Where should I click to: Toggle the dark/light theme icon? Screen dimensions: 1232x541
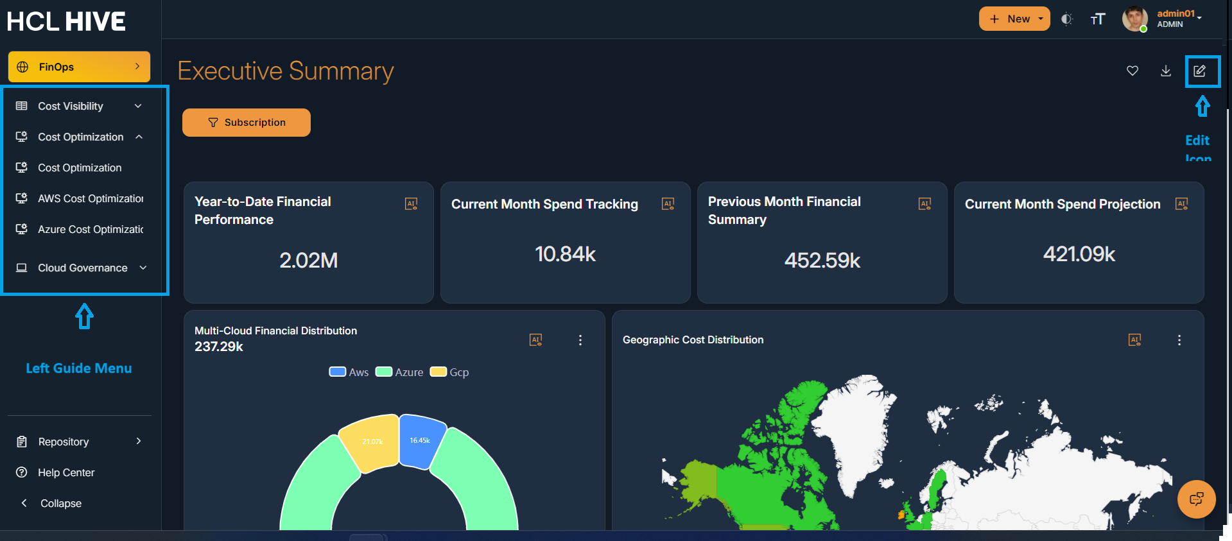(1066, 19)
